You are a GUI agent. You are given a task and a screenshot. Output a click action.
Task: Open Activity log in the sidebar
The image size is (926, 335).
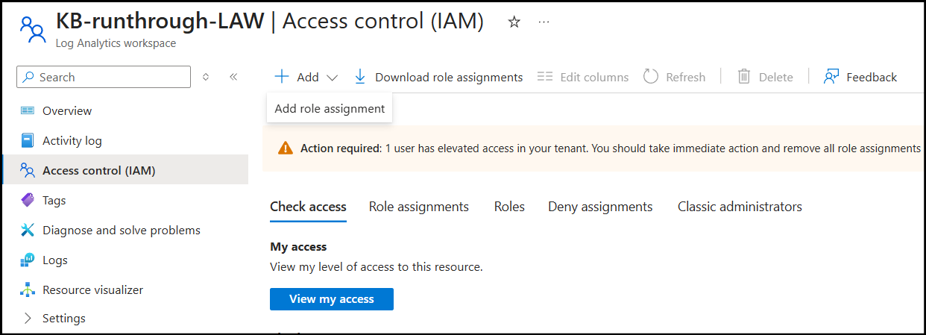click(x=72, y=140)
